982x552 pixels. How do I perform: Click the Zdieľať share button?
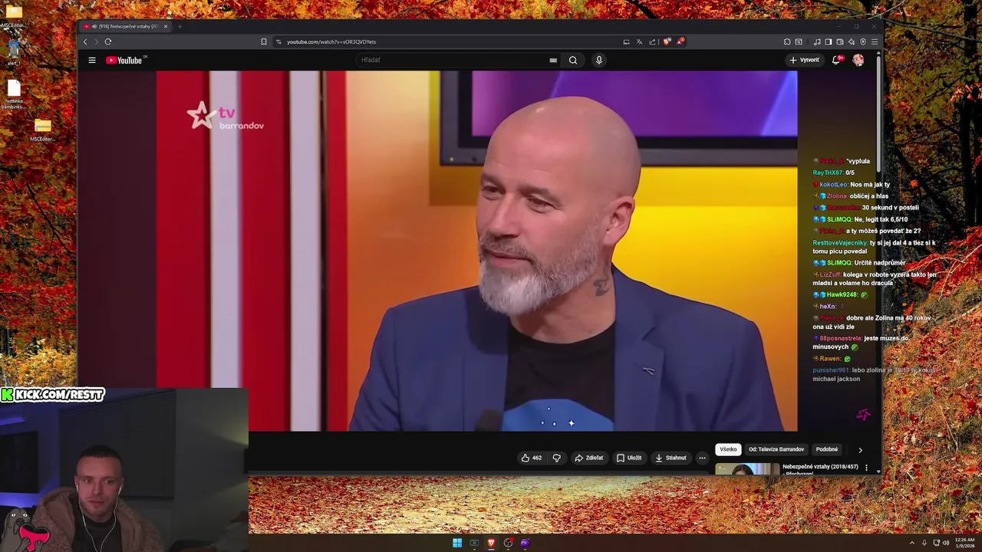click(x=588, y=458)
